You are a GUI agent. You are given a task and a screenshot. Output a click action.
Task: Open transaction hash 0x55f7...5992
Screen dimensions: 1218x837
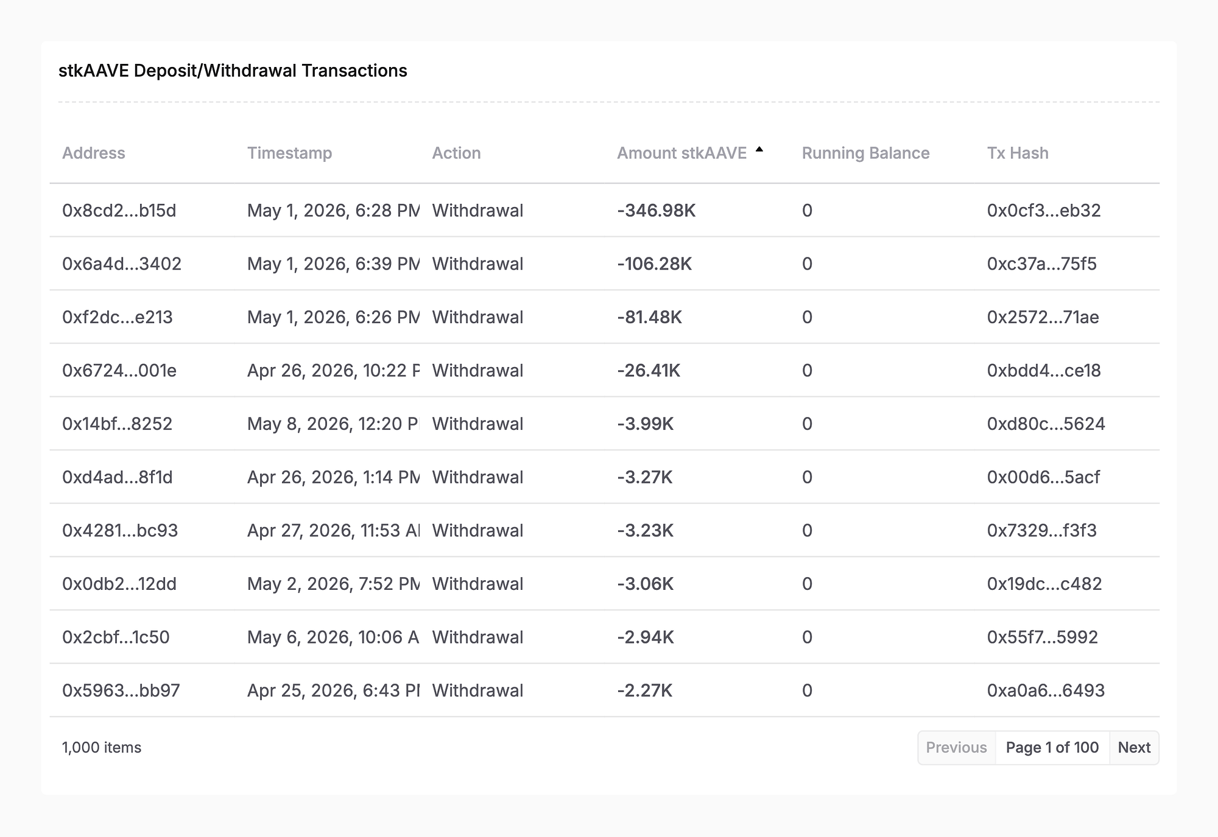pos(1043,637)
